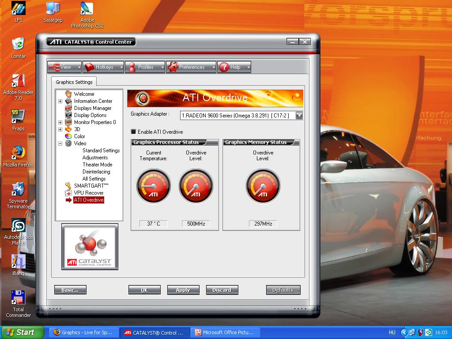This screenshot has width=452, height=339.
Task: Select Deinterlacing in tree
Action: tap(96, 172)
